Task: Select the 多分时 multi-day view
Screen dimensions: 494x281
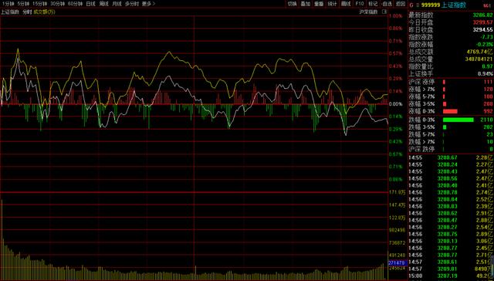Action: tap(132, 4)
